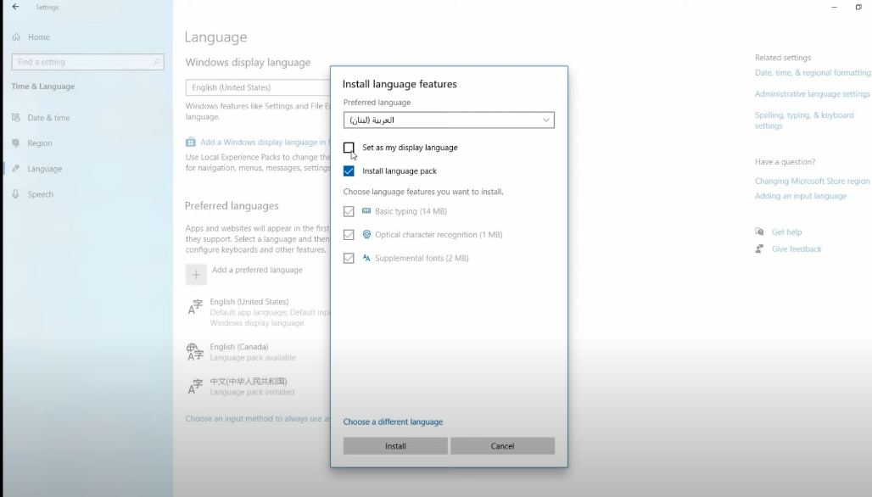Uncheck Install language pack
The height and width of the screenshot is (497, 872).
(349, 170)
